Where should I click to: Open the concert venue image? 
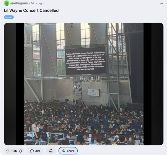84,84
